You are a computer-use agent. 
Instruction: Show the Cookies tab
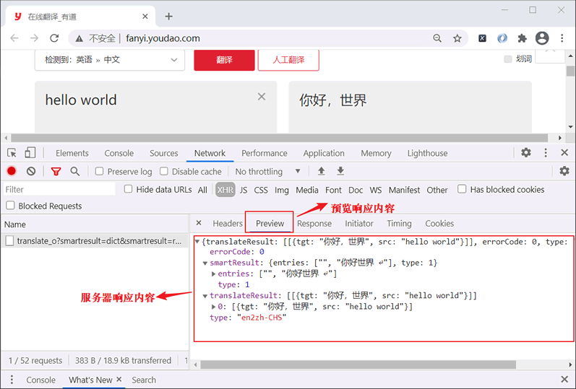pyautogui.click(x=439, y=224)
